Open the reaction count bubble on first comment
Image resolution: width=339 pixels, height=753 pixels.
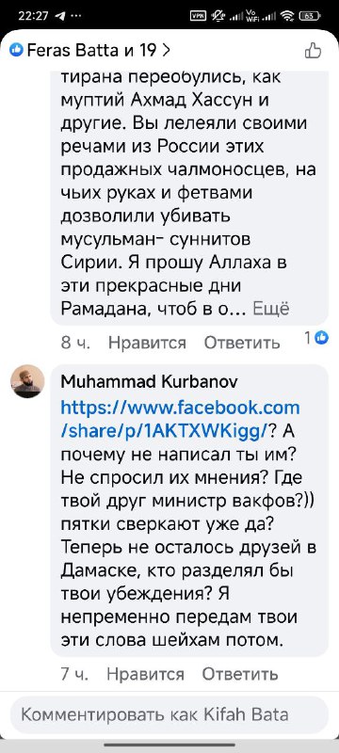(316, 338)
